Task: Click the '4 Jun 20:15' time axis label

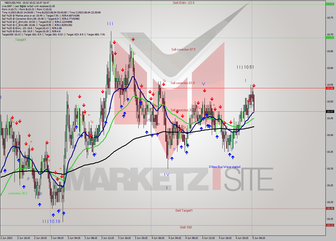Action: 242,238
